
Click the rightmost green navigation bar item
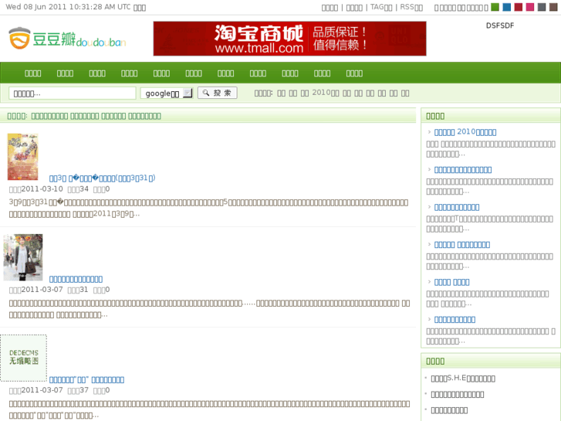[x=354, y=73]
